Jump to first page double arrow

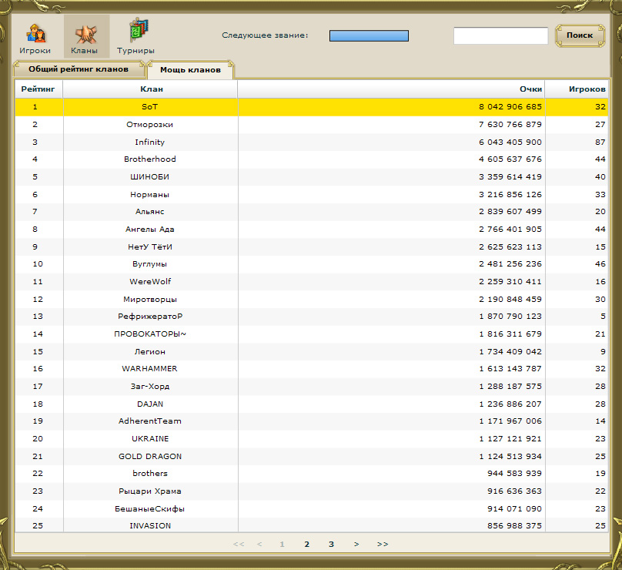click(x=239, y=544)
